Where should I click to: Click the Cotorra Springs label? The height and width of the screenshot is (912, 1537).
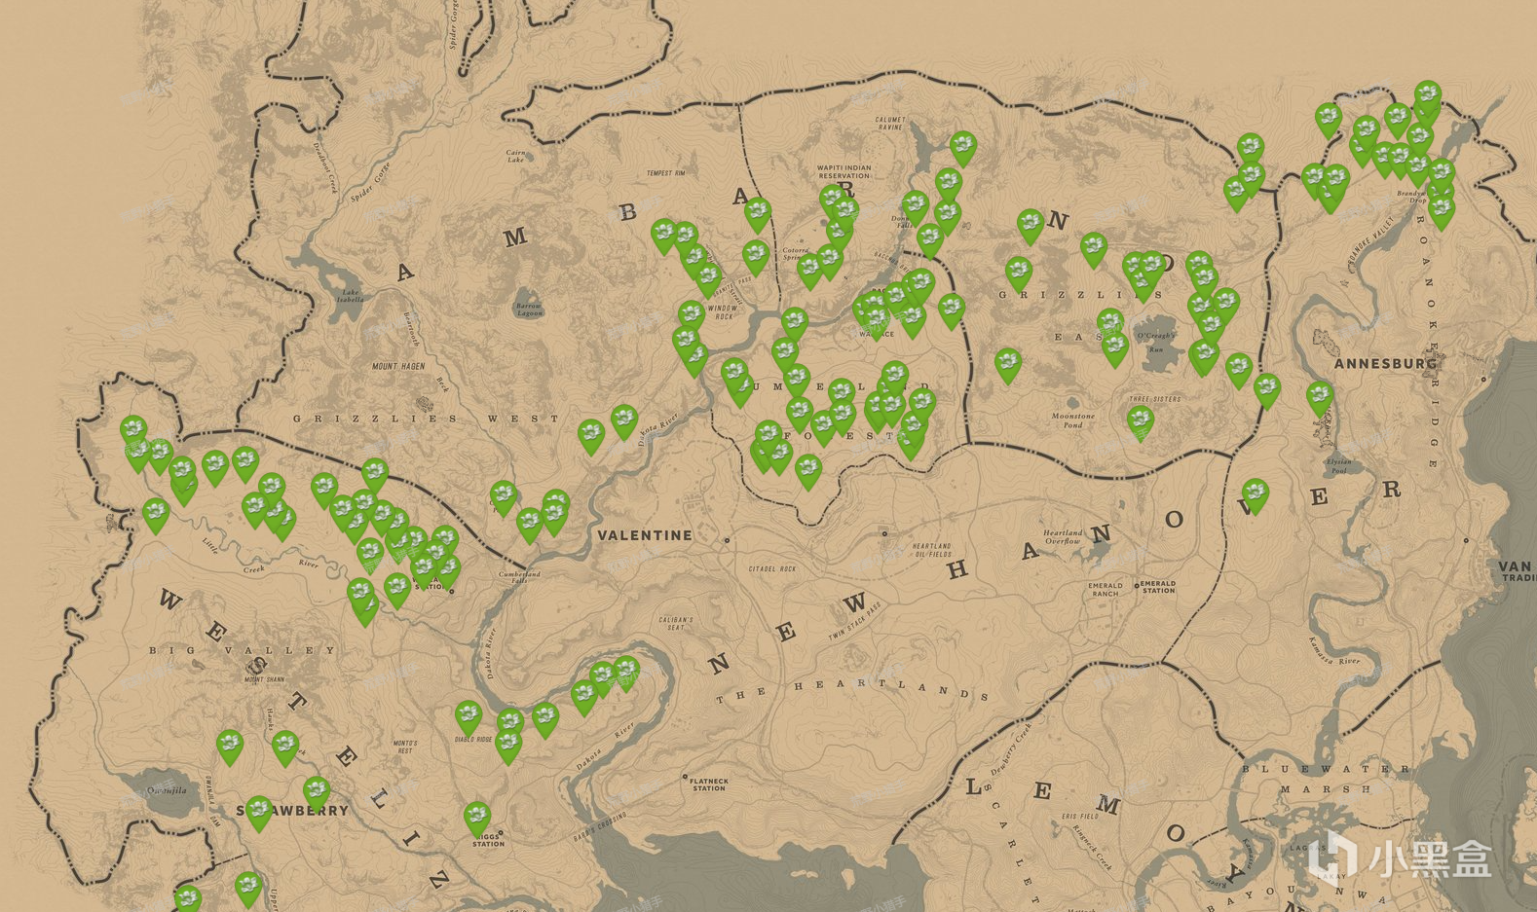point(796,254)
